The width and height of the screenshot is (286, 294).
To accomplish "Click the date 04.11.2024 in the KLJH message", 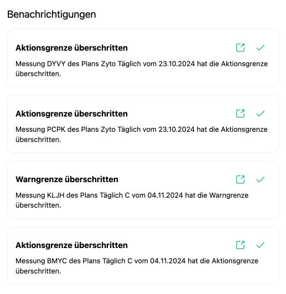I will [165, 195].
